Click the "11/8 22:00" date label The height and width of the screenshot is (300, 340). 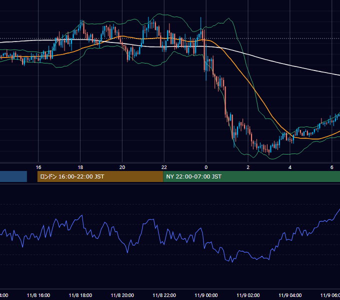pos(164,295)
